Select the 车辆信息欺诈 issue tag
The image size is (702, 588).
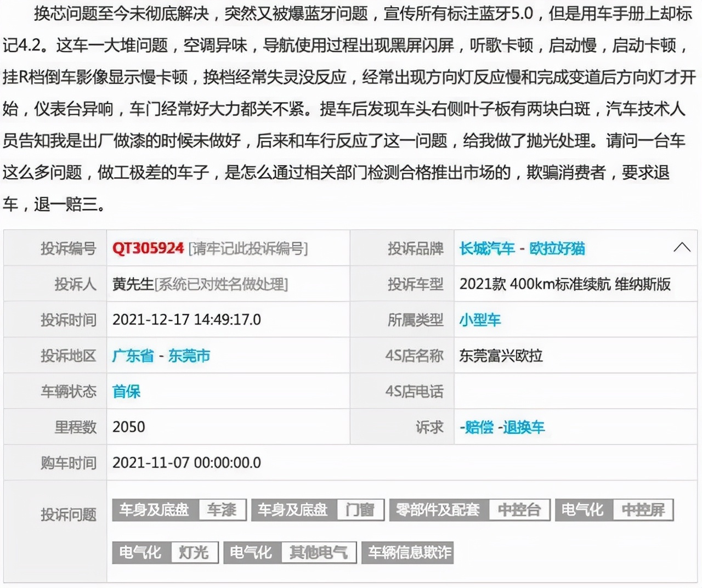tap(407, 552)
